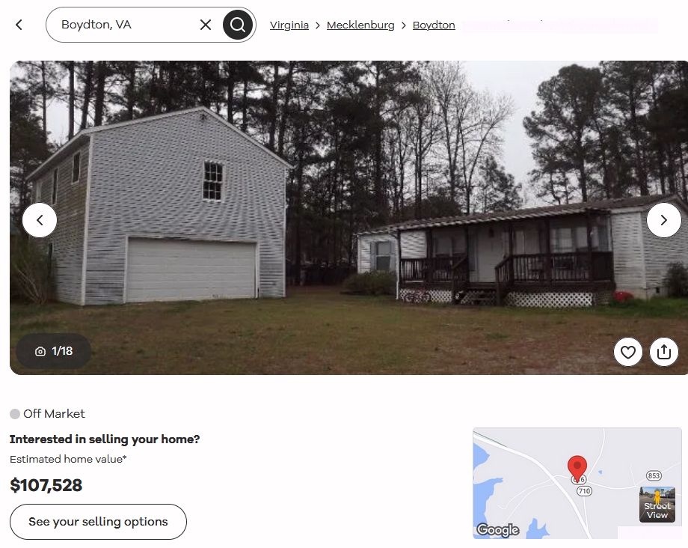Click the route 710 marker on map
The image size is (688, 548).
(x=584, y=491)
